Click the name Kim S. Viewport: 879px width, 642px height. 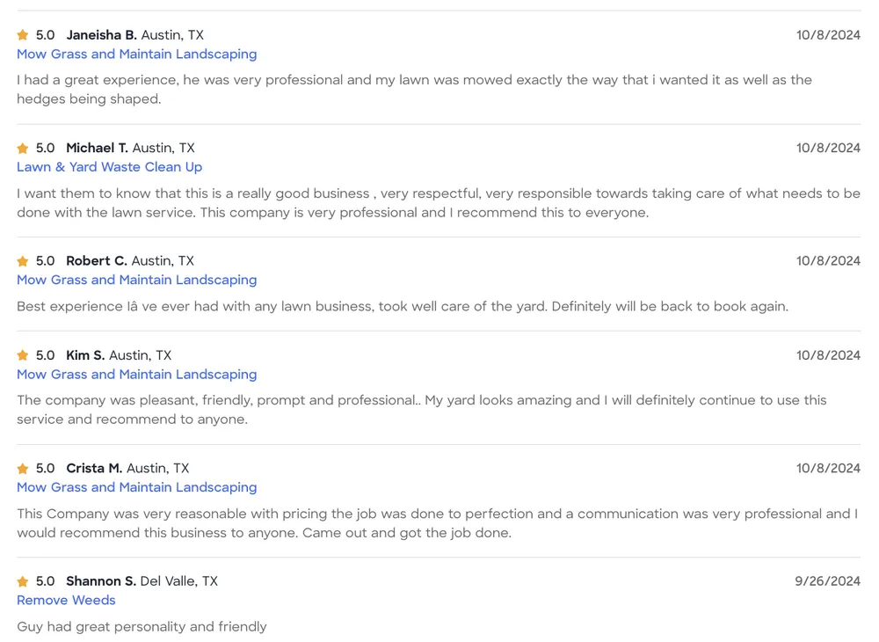pos(85,355)
